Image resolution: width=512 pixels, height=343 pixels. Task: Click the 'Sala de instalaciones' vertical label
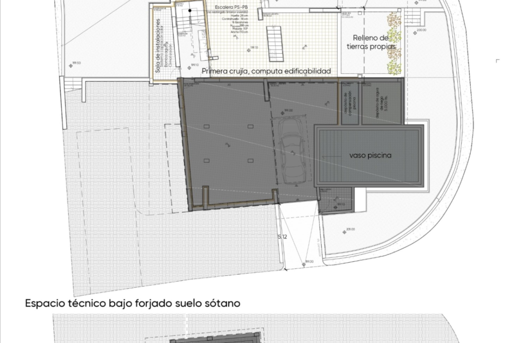pos(158,45)
